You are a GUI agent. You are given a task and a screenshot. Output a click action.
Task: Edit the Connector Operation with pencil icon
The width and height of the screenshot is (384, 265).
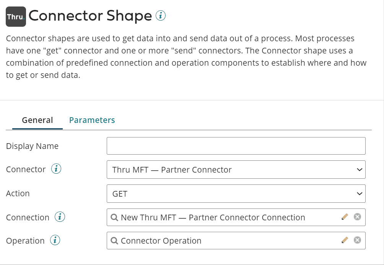[345, 241]
